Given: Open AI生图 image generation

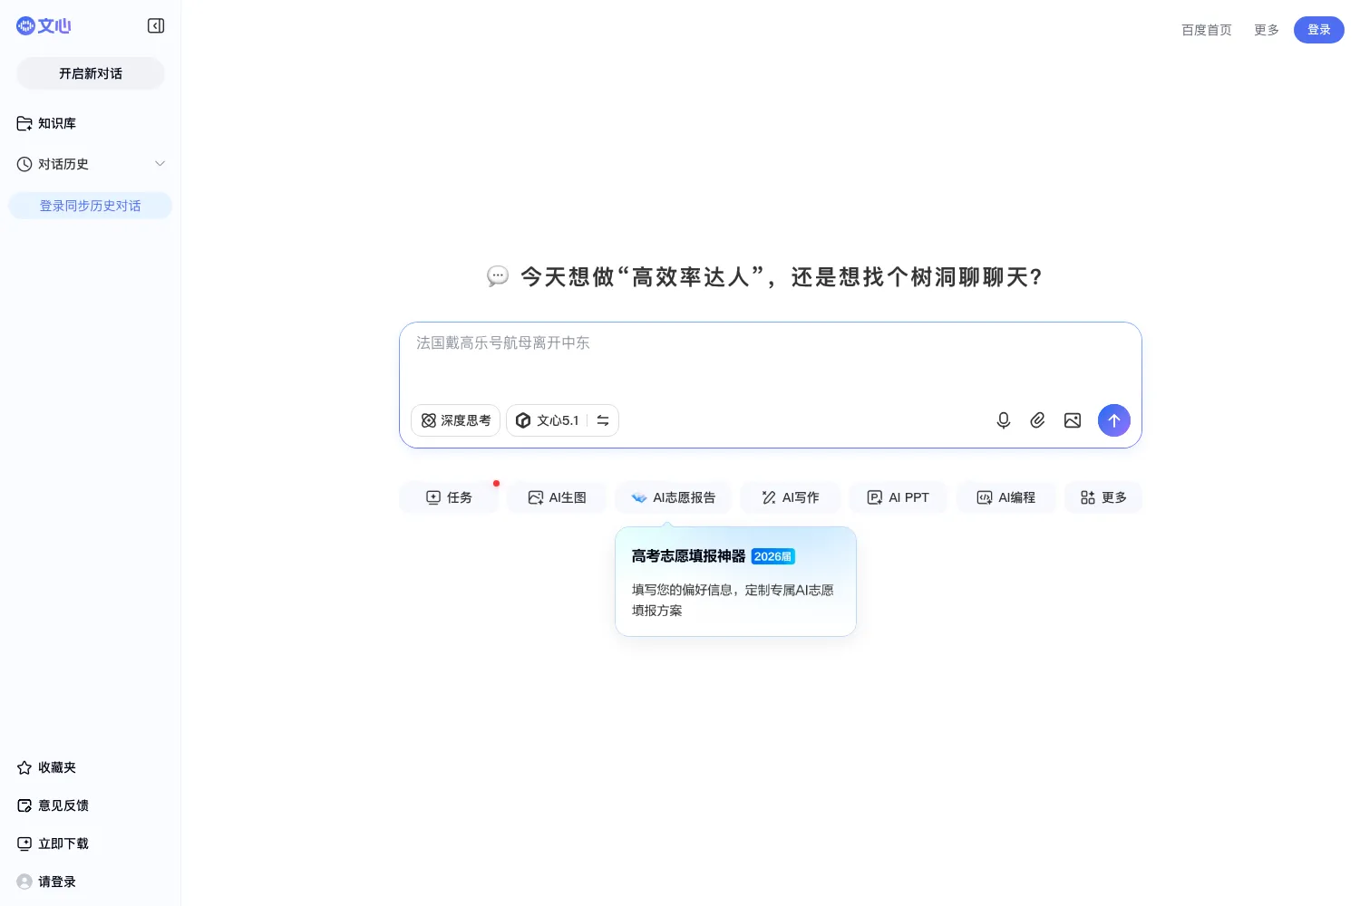Looking at the screenshot, I should pos(557,497).
